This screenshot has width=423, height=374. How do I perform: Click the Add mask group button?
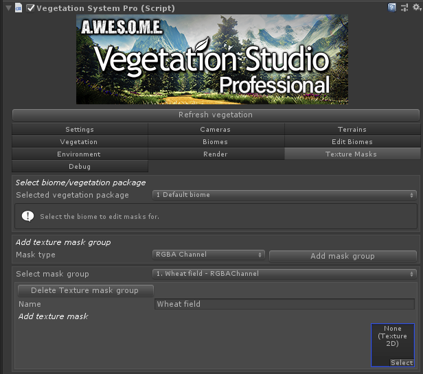pos(343,256)
